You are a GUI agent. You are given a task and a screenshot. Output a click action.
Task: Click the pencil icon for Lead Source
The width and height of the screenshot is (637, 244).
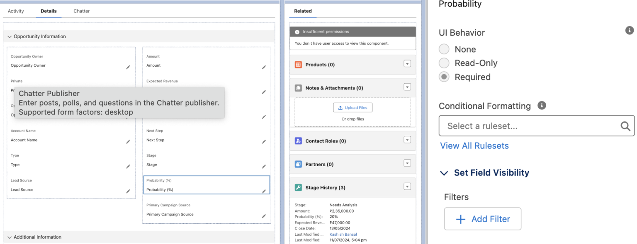[x=128, y=191]
